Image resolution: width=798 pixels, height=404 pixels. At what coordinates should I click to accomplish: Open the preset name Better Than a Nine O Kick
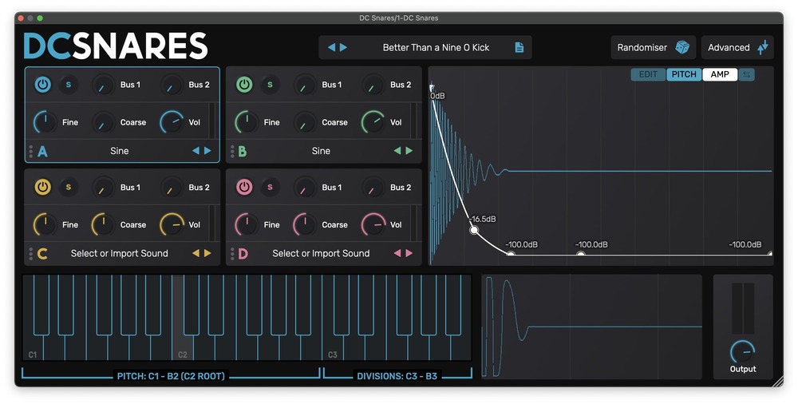pyautogui.click(x=437, y=47)
